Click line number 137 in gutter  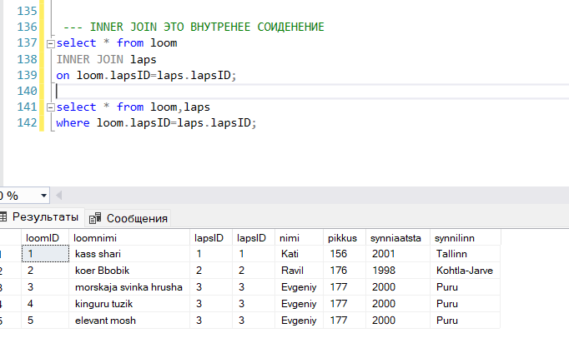coord(27,43)
